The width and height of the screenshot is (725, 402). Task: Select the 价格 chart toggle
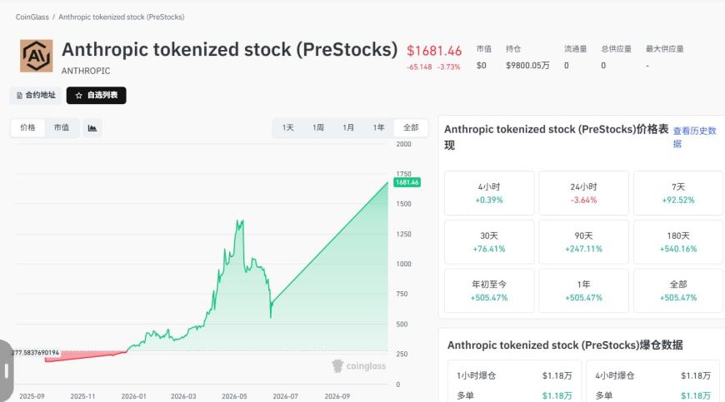27,128
